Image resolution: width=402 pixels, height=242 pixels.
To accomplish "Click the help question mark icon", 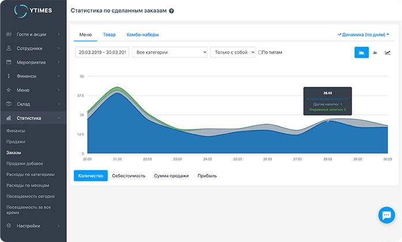I will (x=171, y=11).
